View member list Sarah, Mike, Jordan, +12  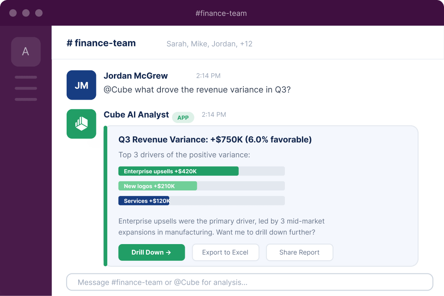pyautogui.click(x=209, y=44)
